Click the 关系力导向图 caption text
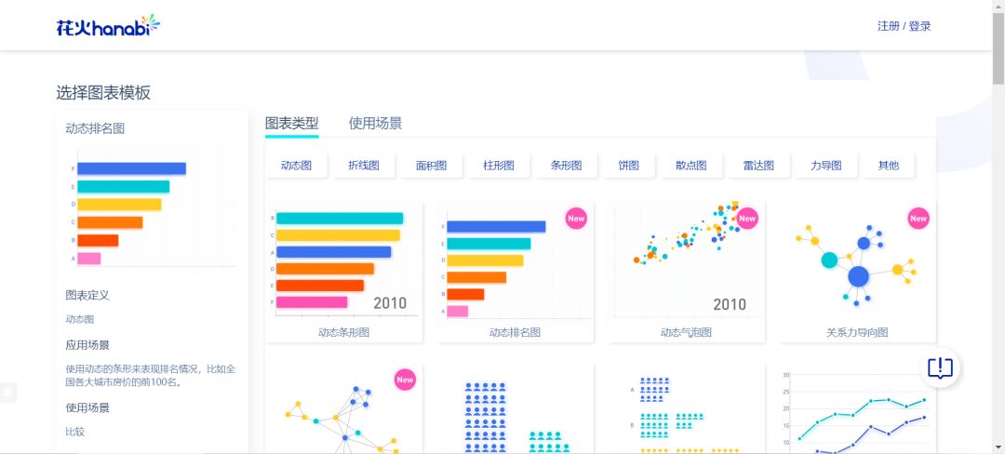The width and height of the screenshot is (1005, 454). (857, 333)
